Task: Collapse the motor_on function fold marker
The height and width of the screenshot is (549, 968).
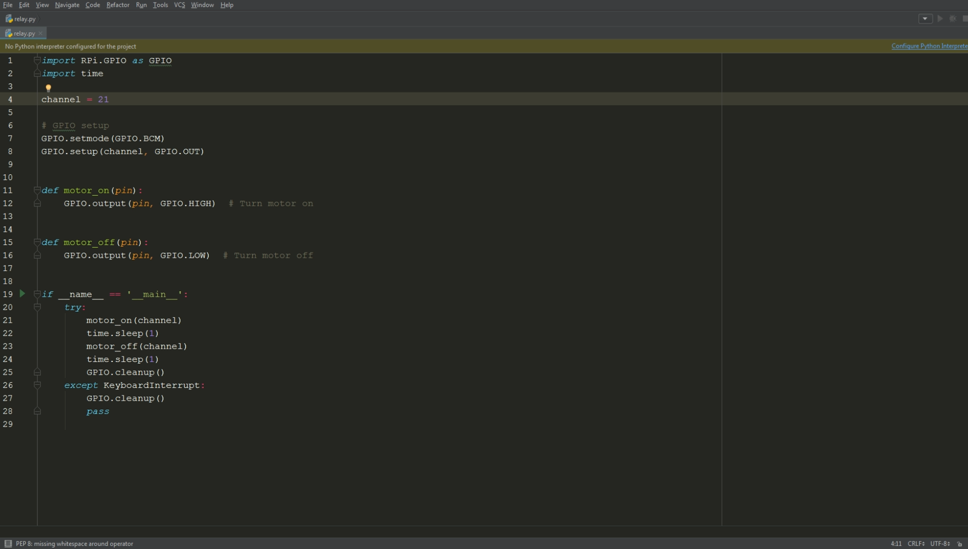Action: pos(37,190)
